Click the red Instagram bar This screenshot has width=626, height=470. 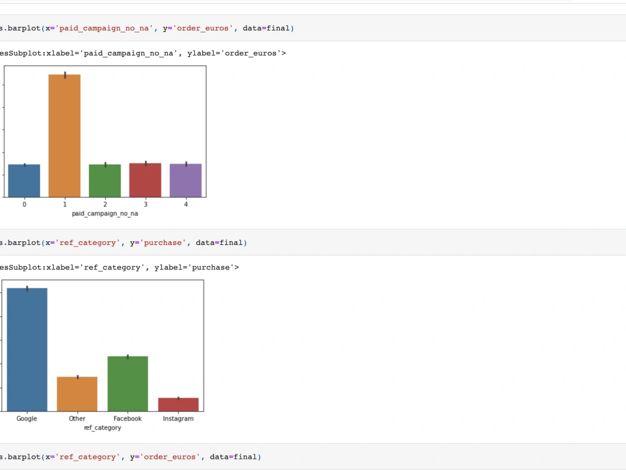click(x=178, y=404)
